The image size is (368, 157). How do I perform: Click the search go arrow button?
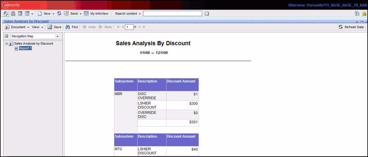[207, 13]
